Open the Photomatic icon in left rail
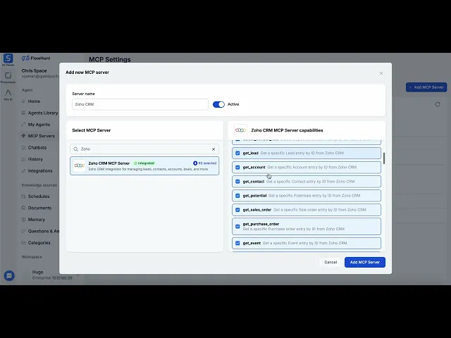This screenshot has height=338, width=451. pos(8,75)
